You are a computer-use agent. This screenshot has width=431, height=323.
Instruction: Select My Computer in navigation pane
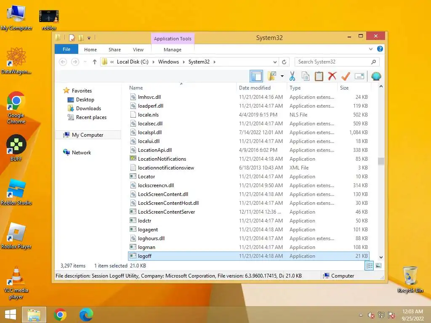tap(88, 135)
